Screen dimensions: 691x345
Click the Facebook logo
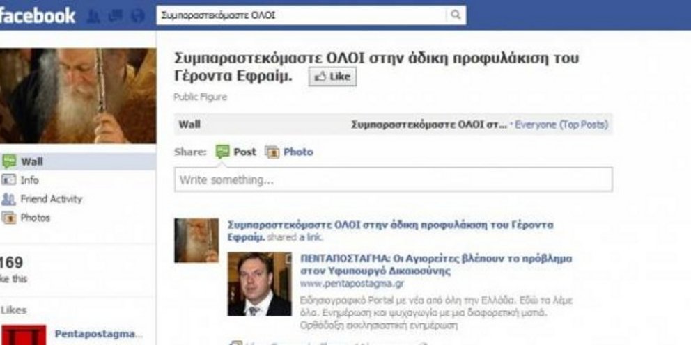coord(37,16)
